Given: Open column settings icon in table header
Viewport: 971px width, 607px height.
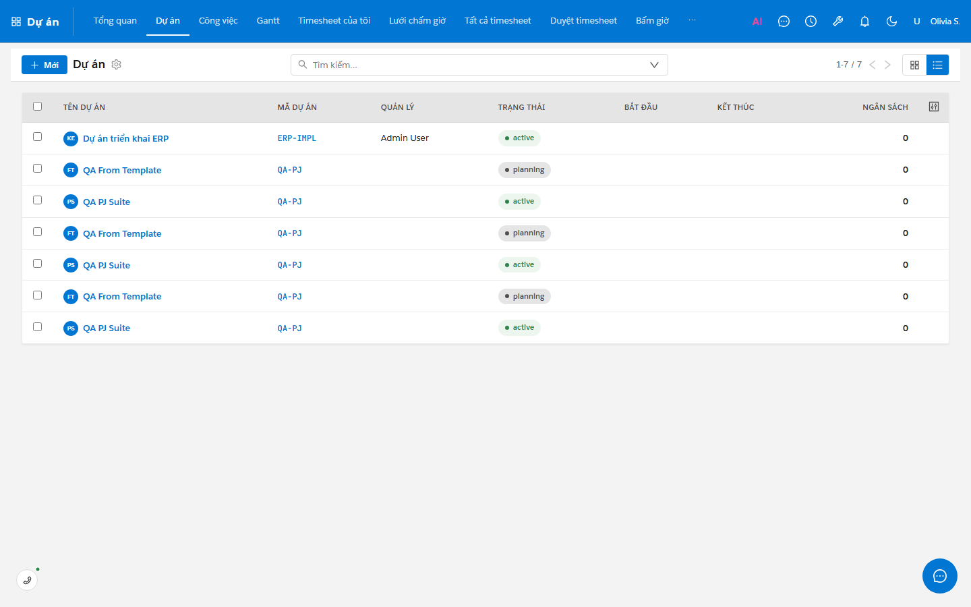Looking at the screenshot, I should [934, 107].
